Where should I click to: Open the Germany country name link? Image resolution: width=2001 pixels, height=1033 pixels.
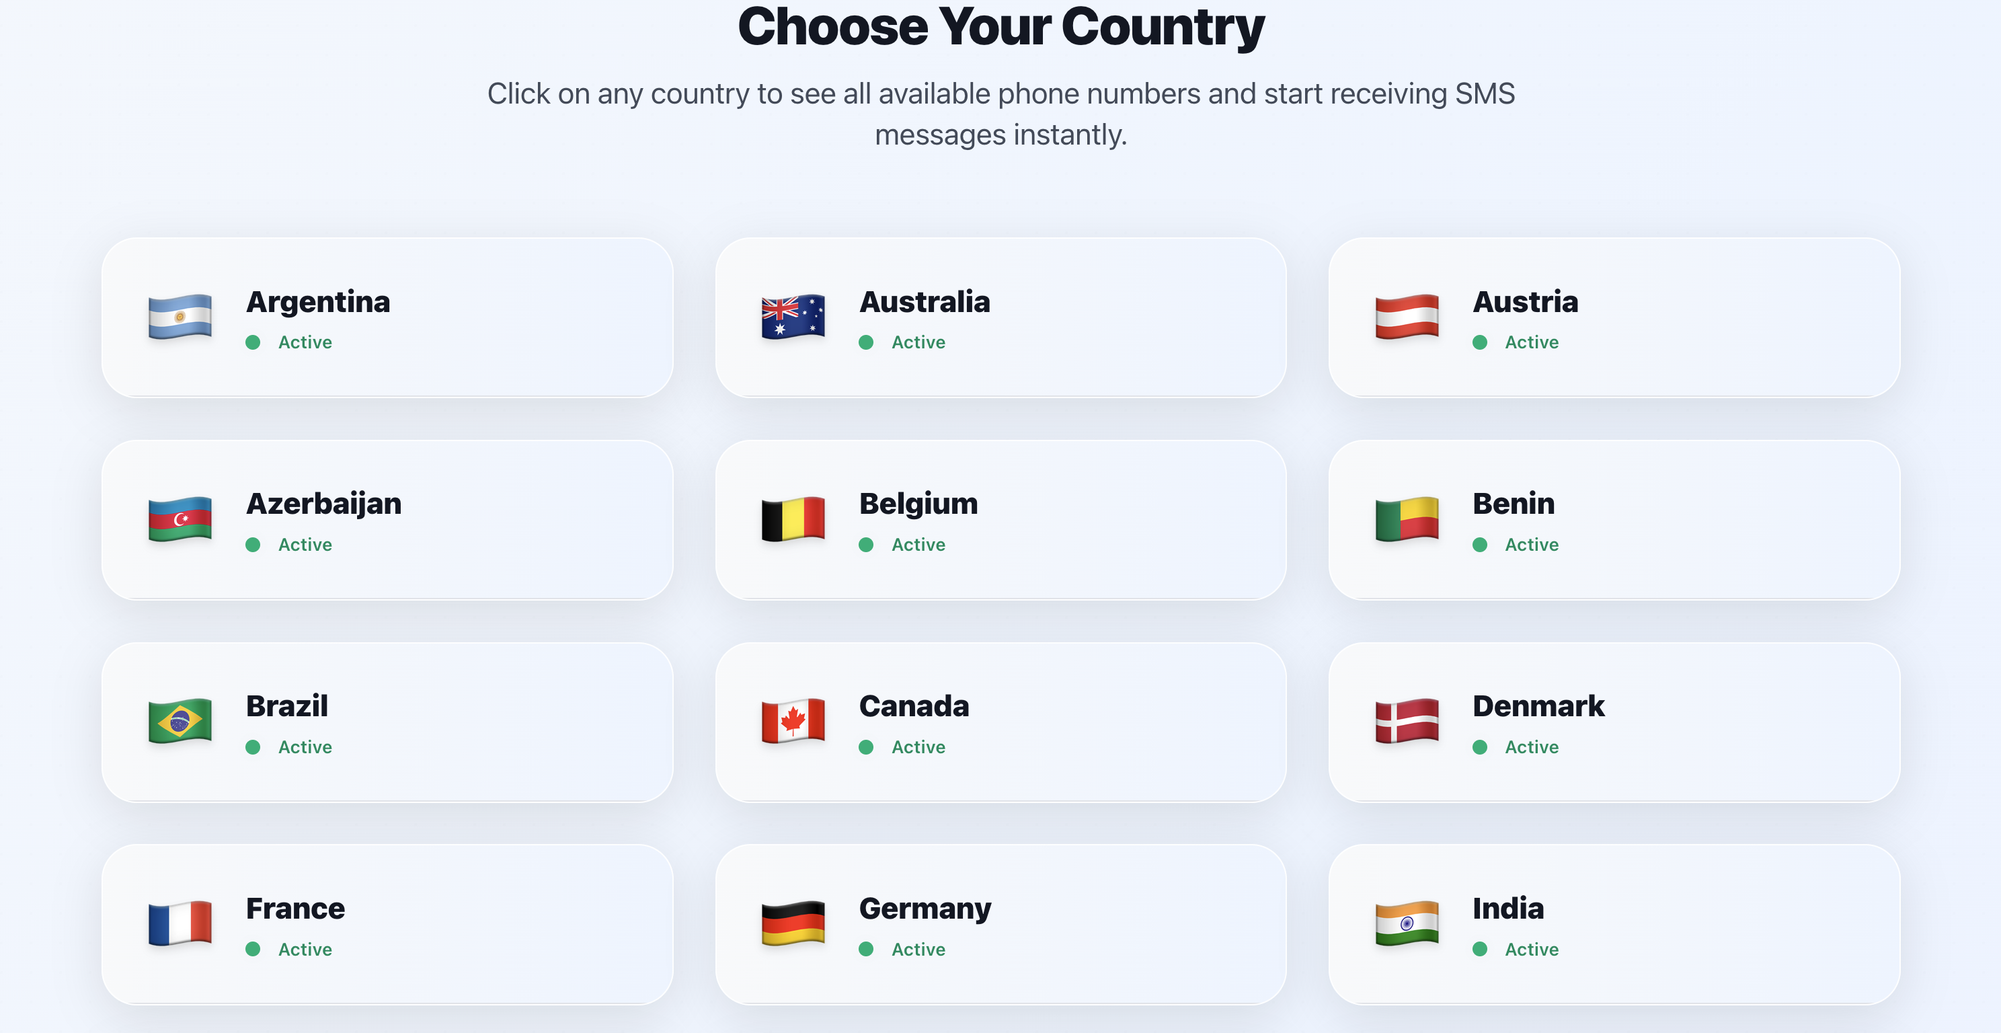(x=925, y=908)
